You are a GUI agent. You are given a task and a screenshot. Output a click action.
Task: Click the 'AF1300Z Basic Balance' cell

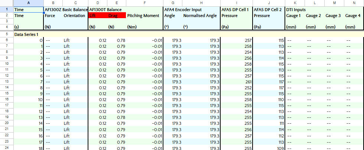pos(66,10)
